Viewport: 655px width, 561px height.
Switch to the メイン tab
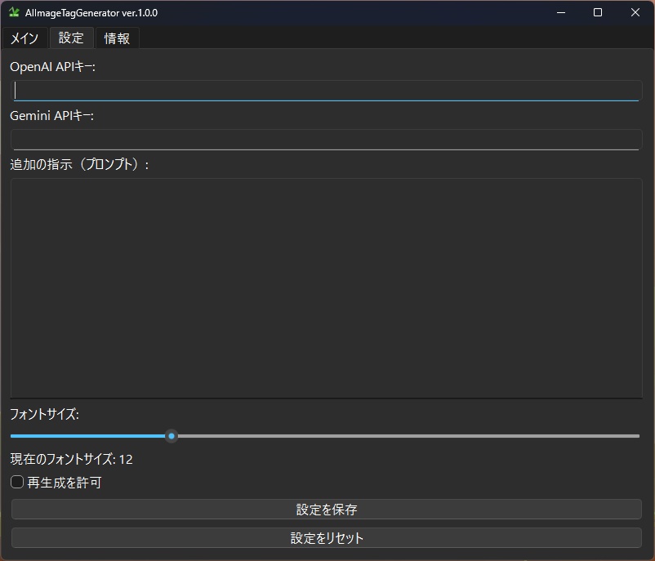point(25,38)
